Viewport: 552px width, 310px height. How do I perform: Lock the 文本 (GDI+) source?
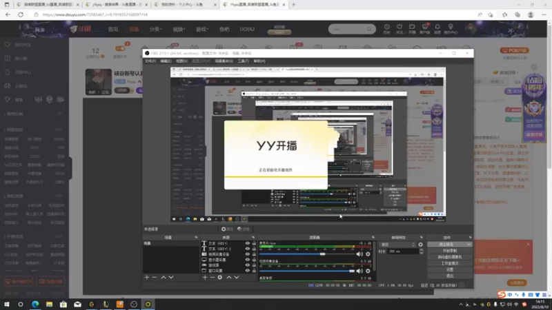pyautogui.click(x=254, y=243)
